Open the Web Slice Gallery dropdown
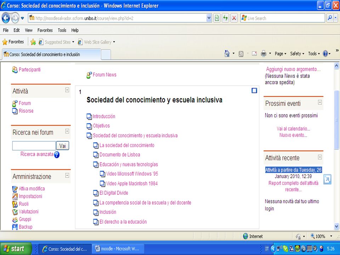 tap(114, 42)
